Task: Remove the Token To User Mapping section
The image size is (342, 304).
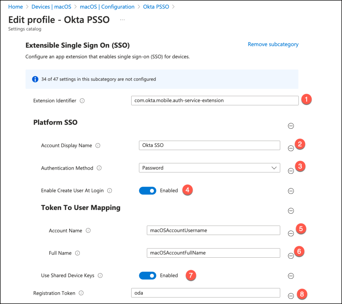Action: (291, 211)
